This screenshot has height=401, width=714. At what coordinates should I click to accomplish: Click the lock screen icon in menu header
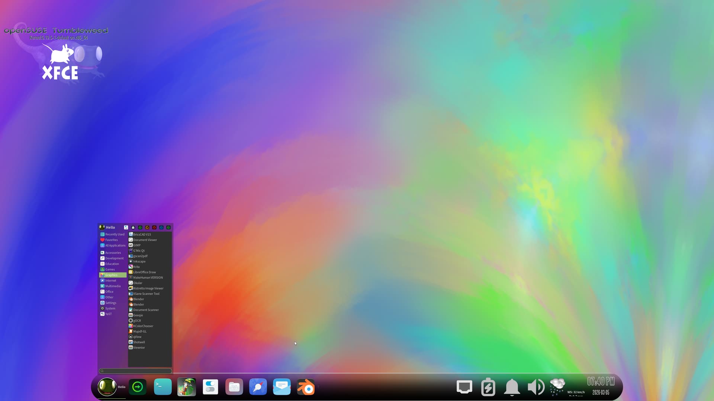pos(133,227)
